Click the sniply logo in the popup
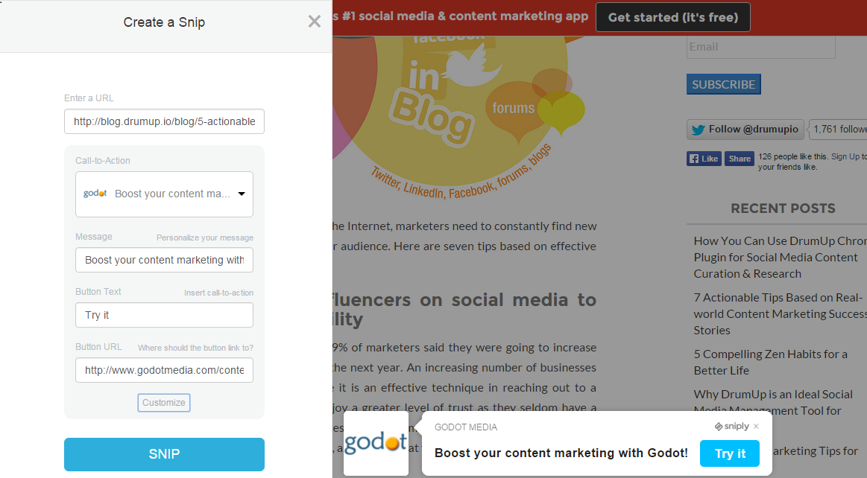 [x=731, y=426]
